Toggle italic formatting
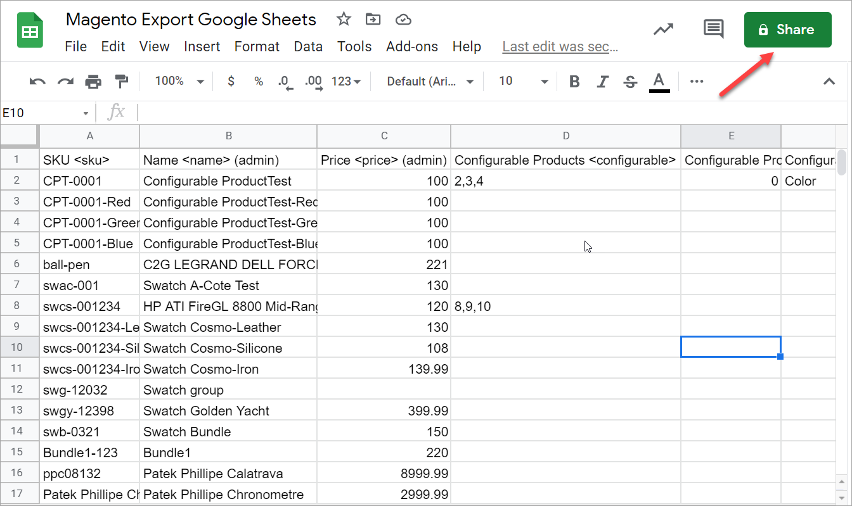 pos(602,81)
